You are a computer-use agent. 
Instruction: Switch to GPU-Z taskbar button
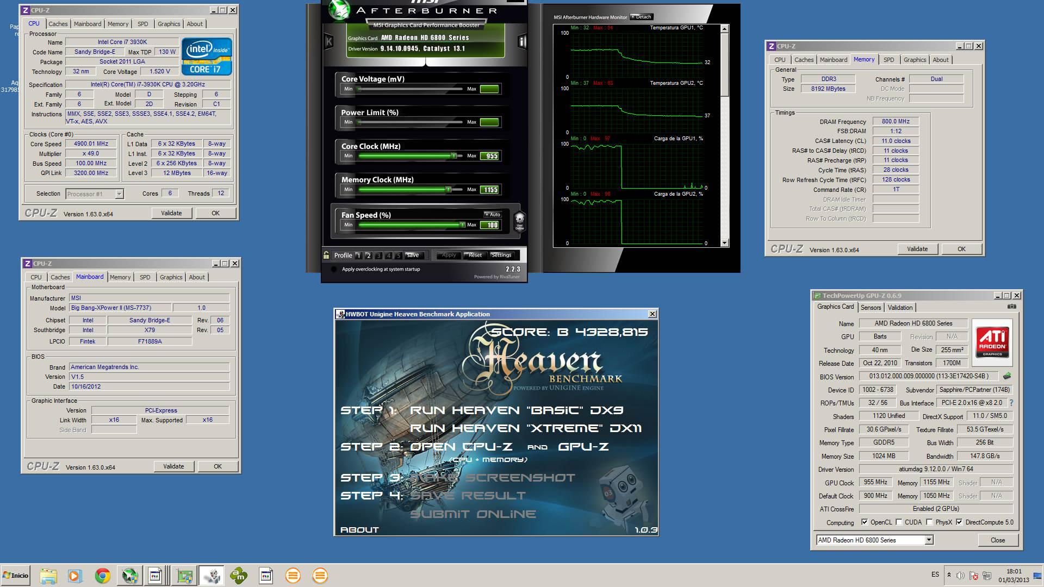click(x=184, y=576)
